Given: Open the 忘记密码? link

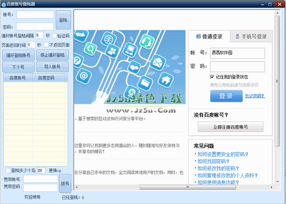Looking at the screenshot, I should (255, 96).
